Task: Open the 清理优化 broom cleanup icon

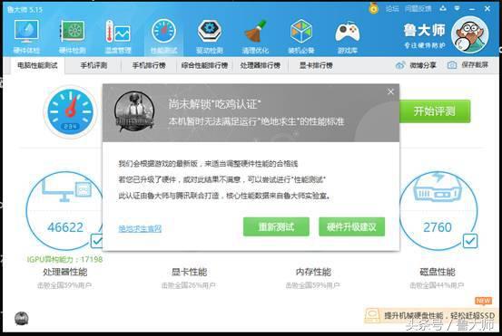Action: [x=255, y=35]
